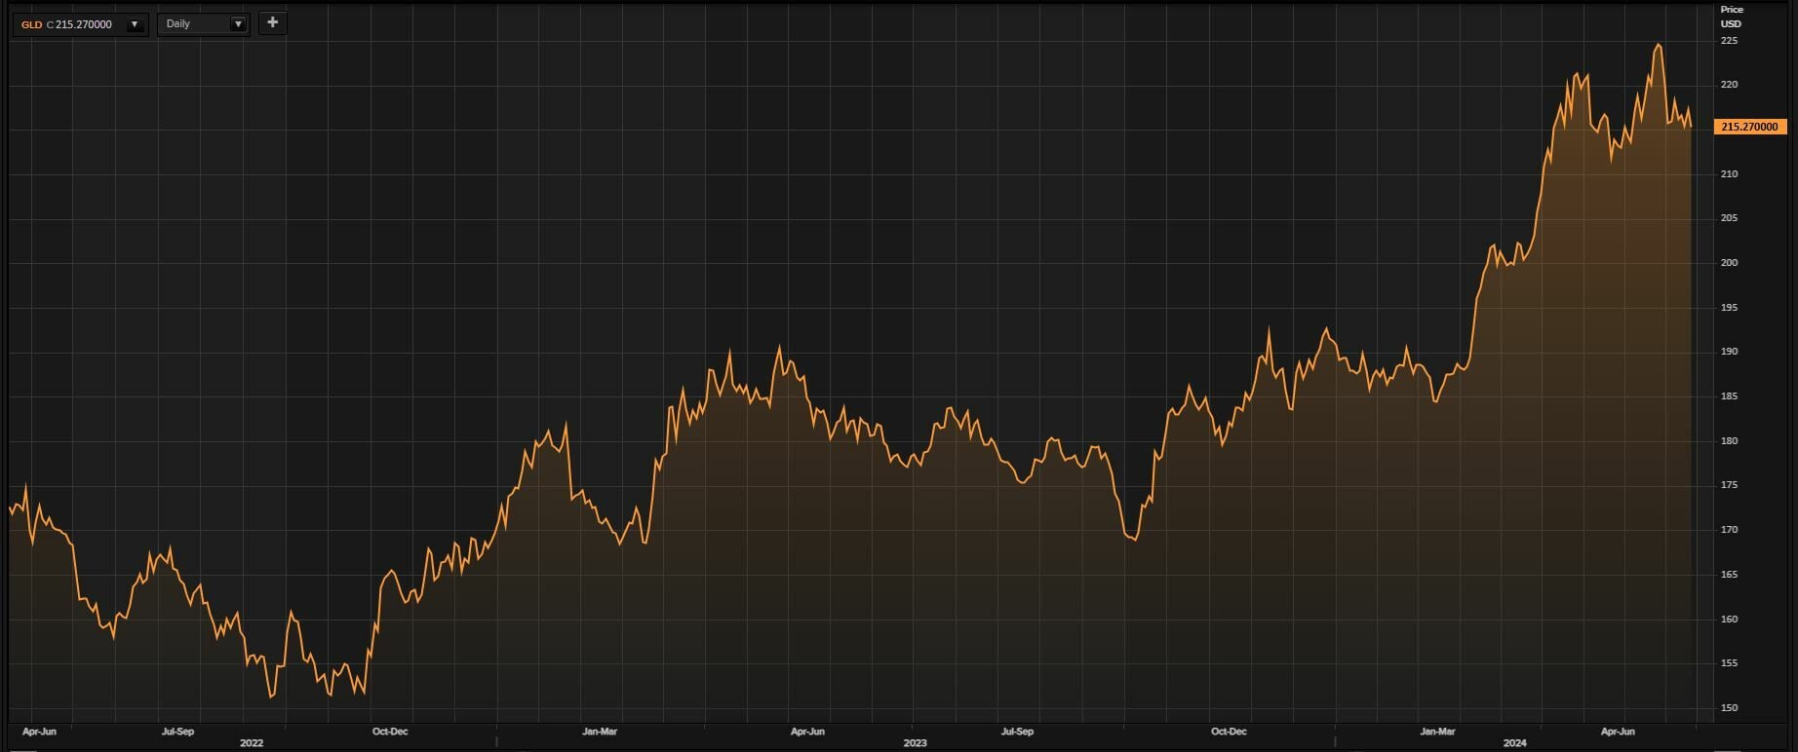Click the plus button to add a series
Screen dimensions: 1798x752
point(273,22)
